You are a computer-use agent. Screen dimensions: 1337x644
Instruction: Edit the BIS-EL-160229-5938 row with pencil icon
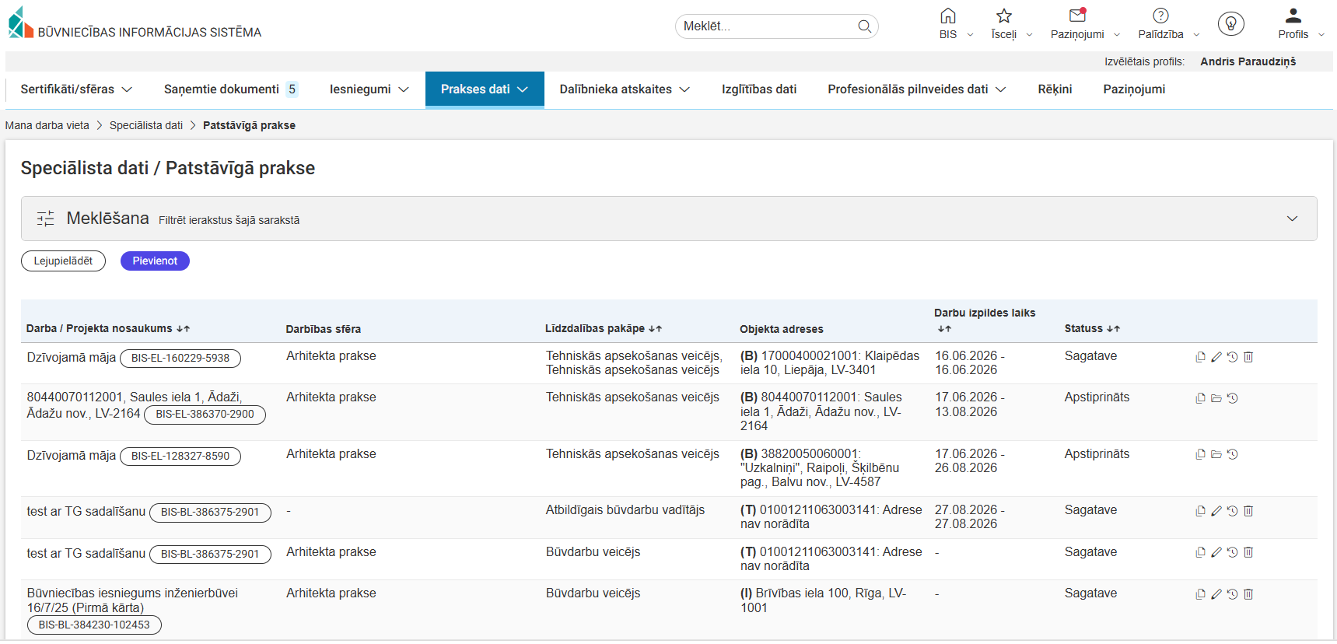click(1216, 357)
